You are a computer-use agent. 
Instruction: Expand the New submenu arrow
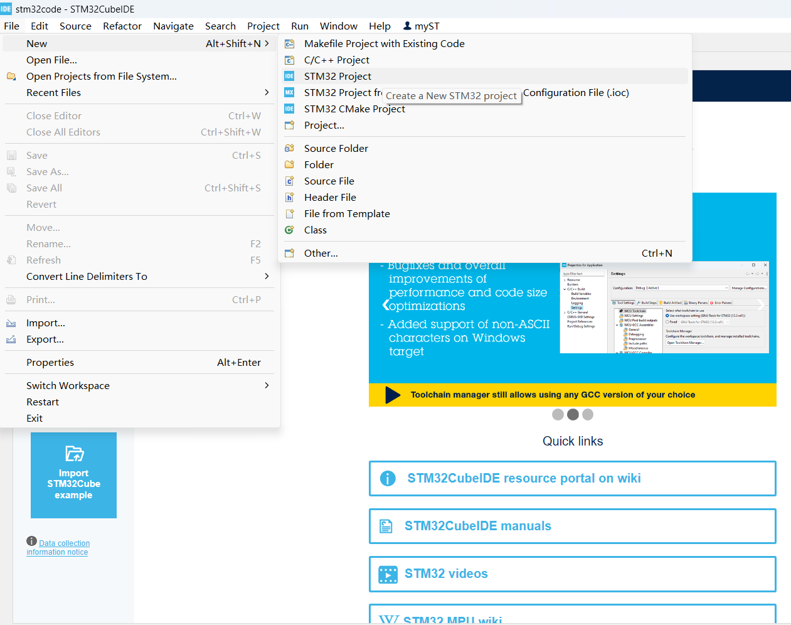coord(267,44)
